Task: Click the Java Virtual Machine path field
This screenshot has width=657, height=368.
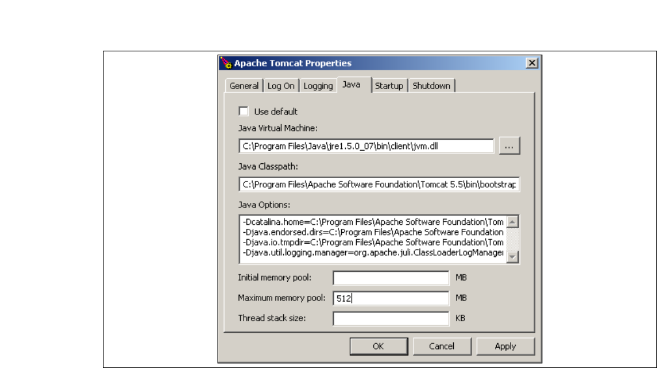Action: [366, 146]
